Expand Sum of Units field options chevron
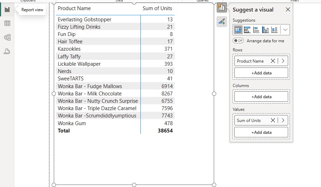Image resolution: width=321 pixels, height=187 pixels. 283,120
